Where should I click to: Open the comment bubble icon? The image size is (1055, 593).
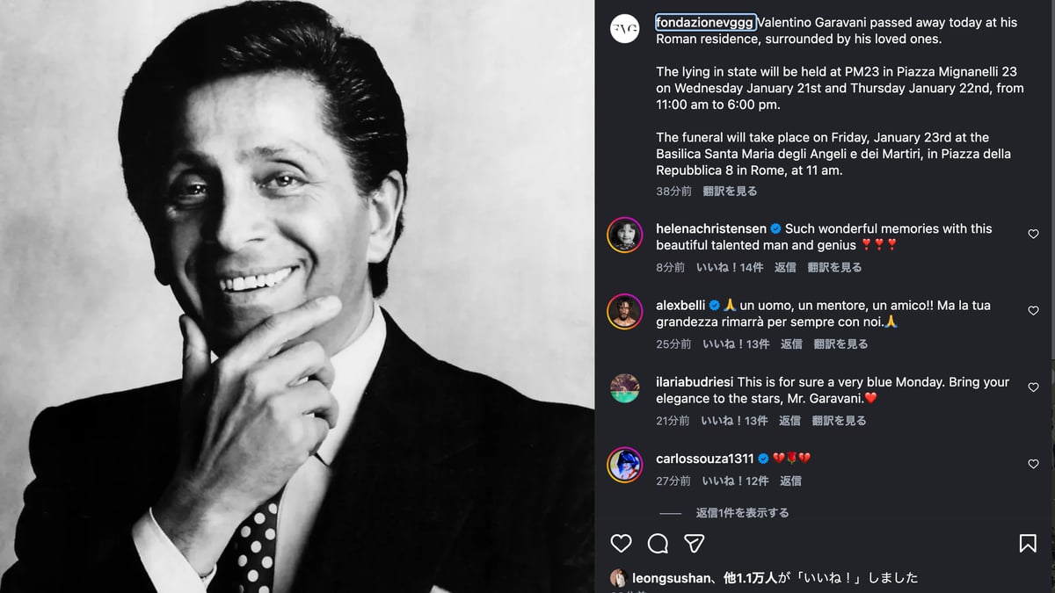pos(658,544)
